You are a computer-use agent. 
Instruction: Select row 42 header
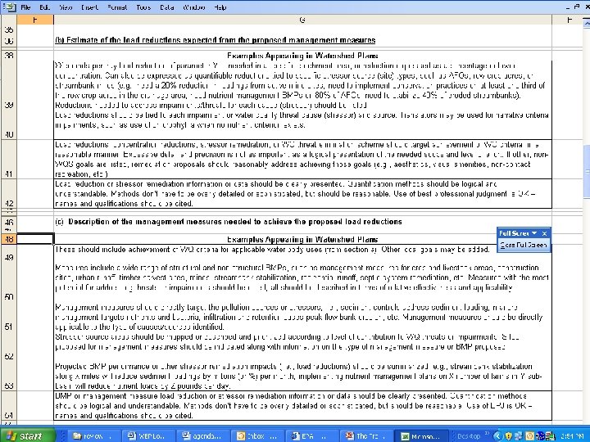tap(8, 193)
